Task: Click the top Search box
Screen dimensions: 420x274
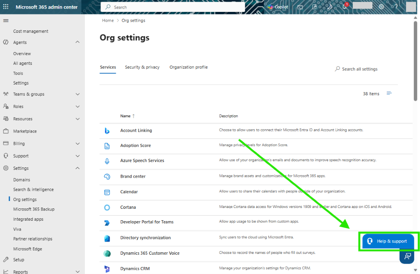Action: click(173, 7)
